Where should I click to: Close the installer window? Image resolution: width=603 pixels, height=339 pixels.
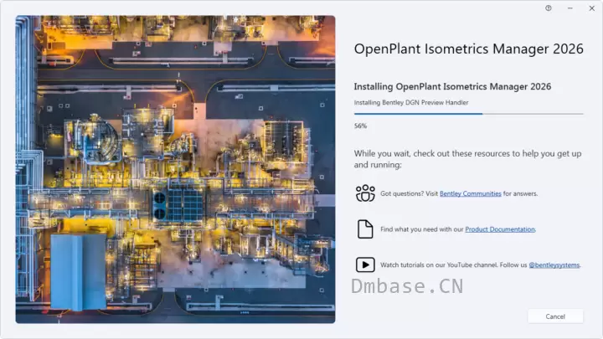pyautogui.click(x=591, y=8)
